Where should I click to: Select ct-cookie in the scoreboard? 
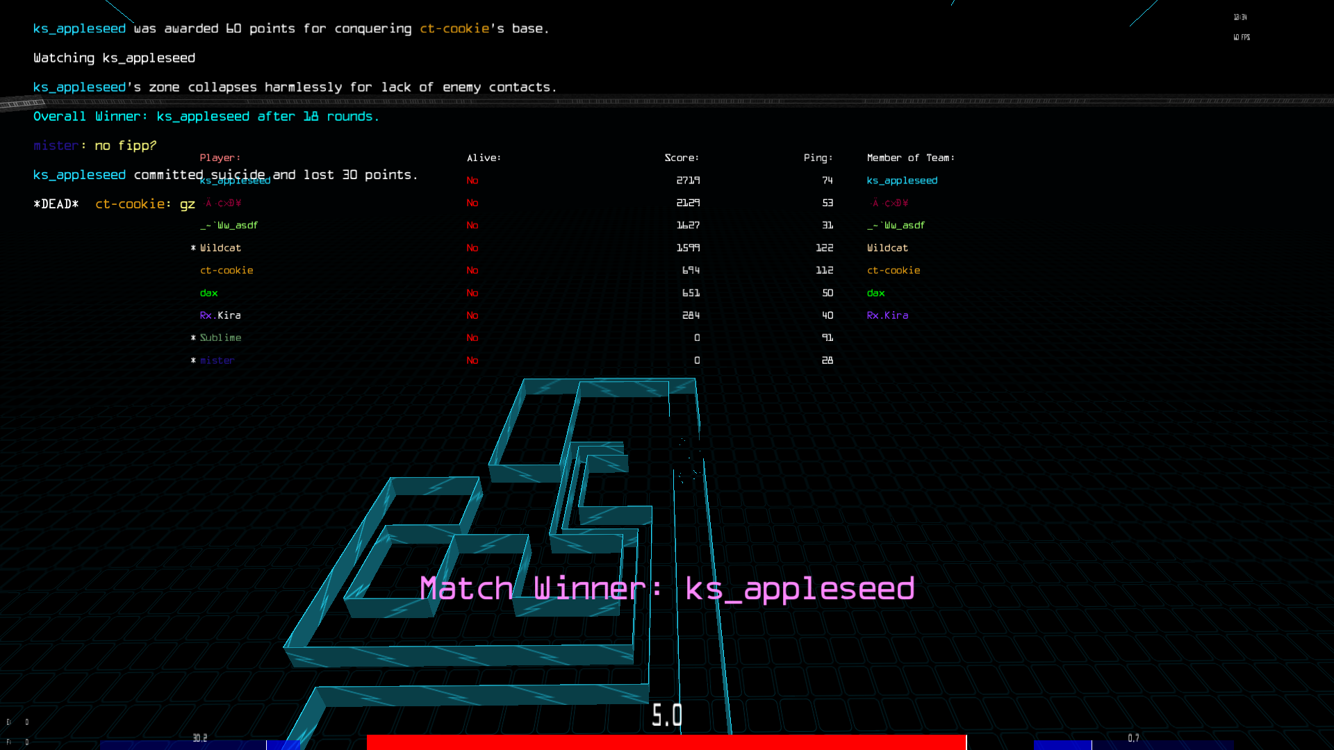pos(227,270)
